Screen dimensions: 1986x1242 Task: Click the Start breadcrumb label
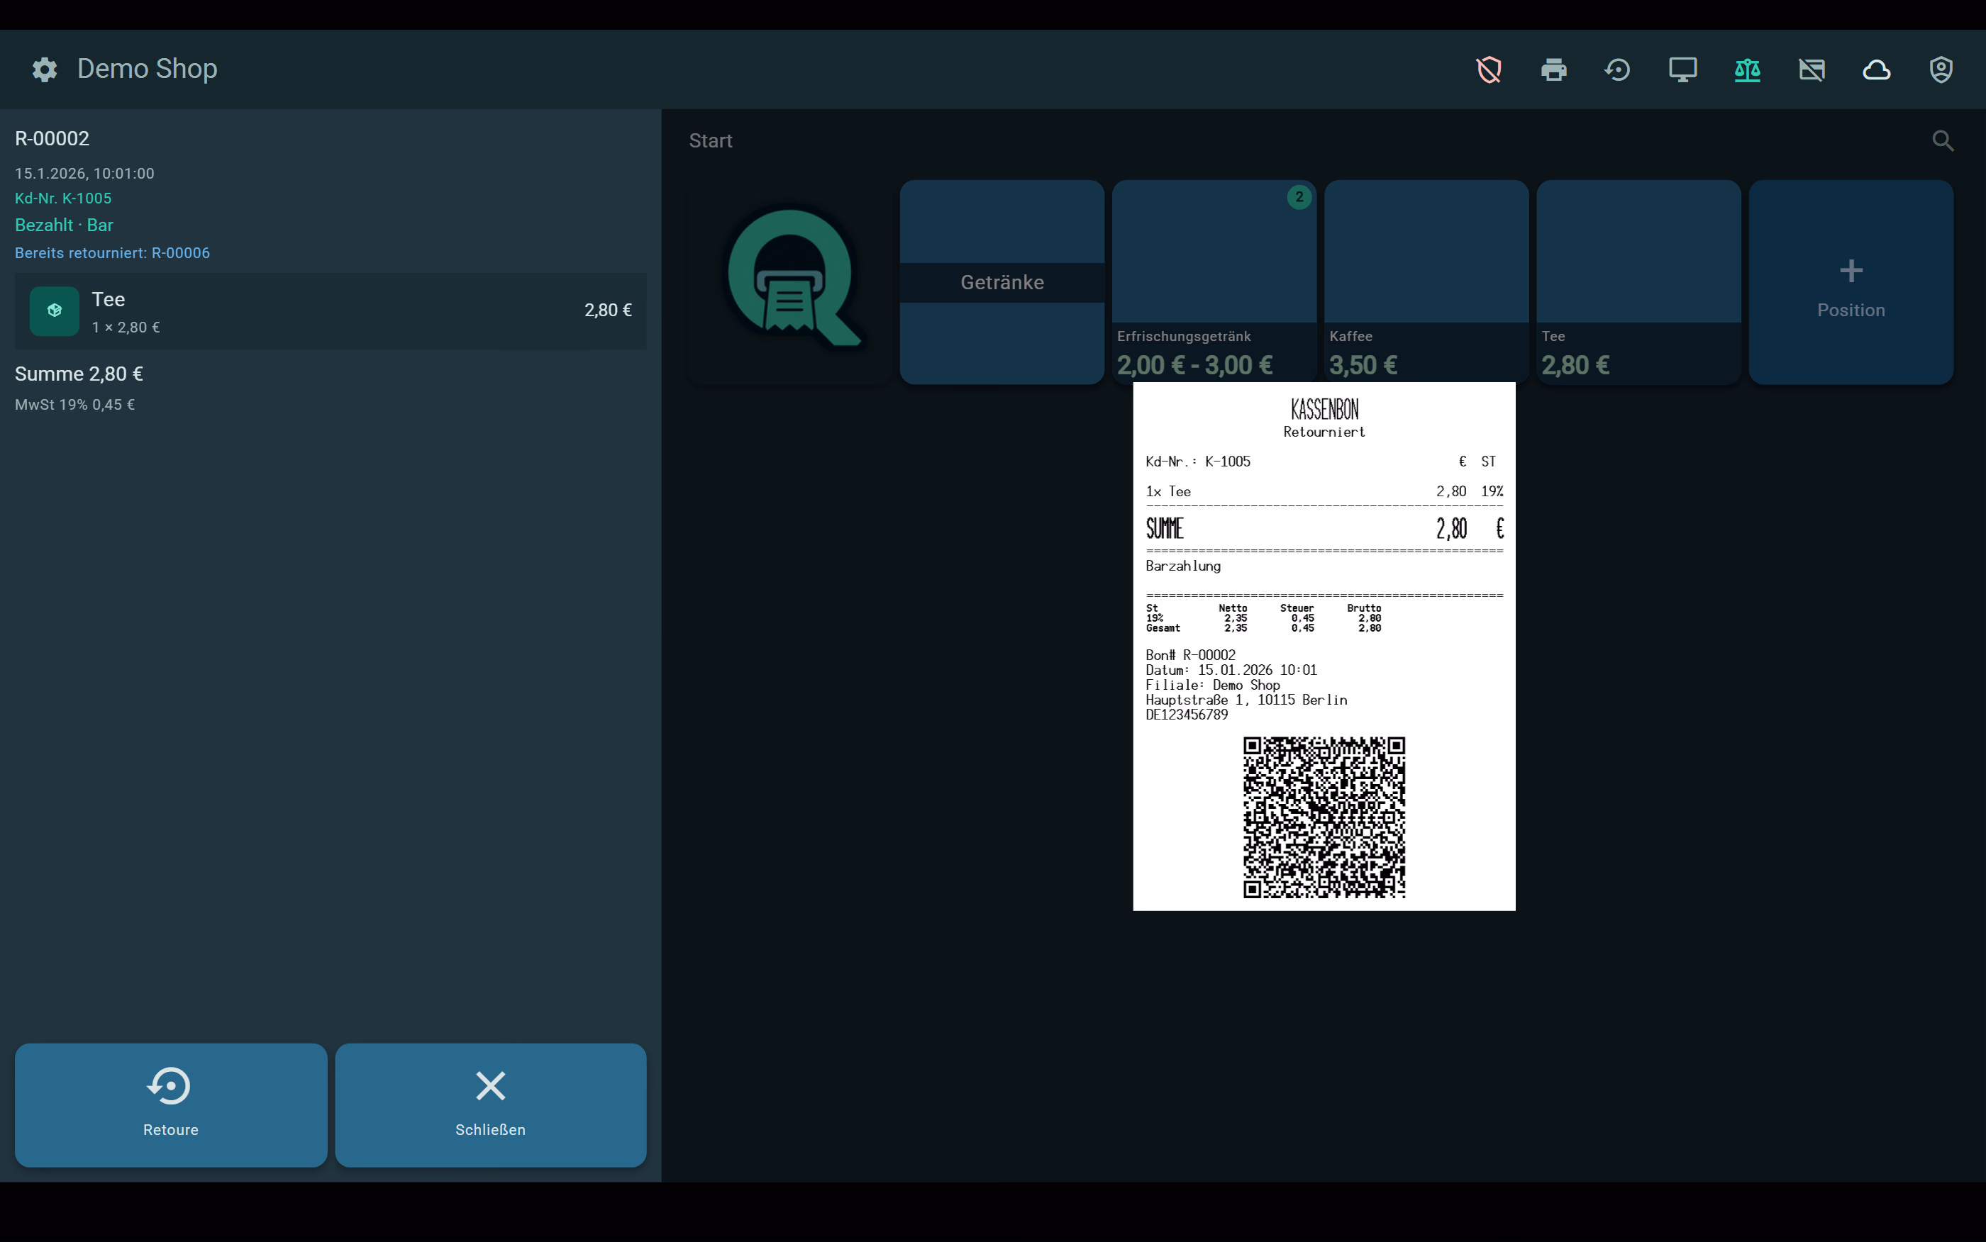point(711,140)
